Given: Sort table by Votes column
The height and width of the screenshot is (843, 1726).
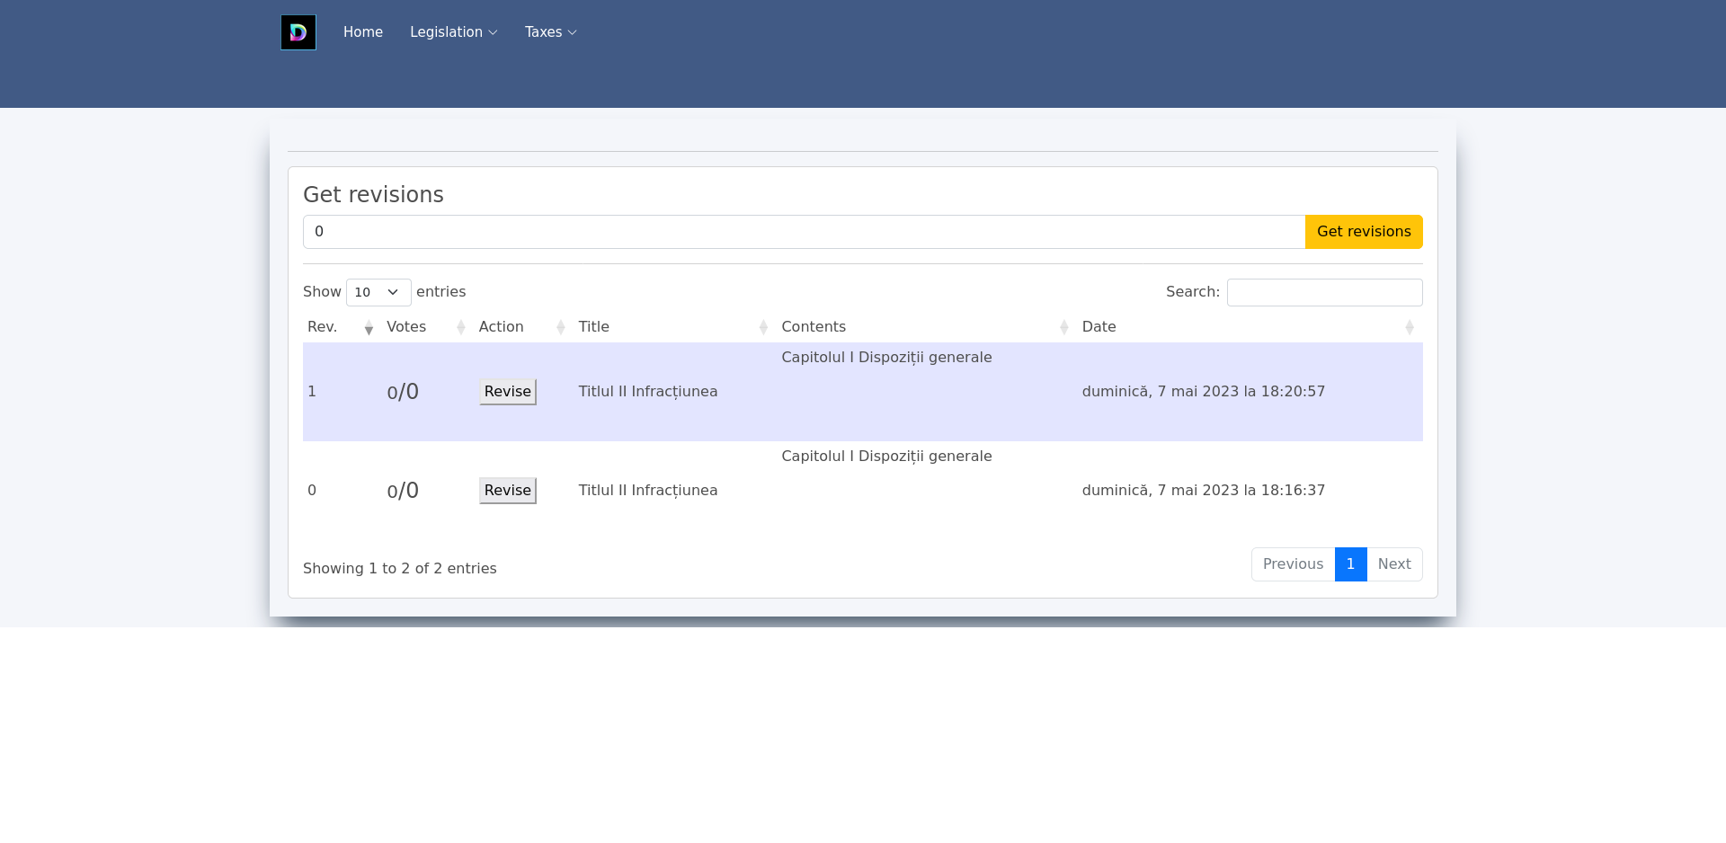Looking at the screenshot, I should point(427,327).
